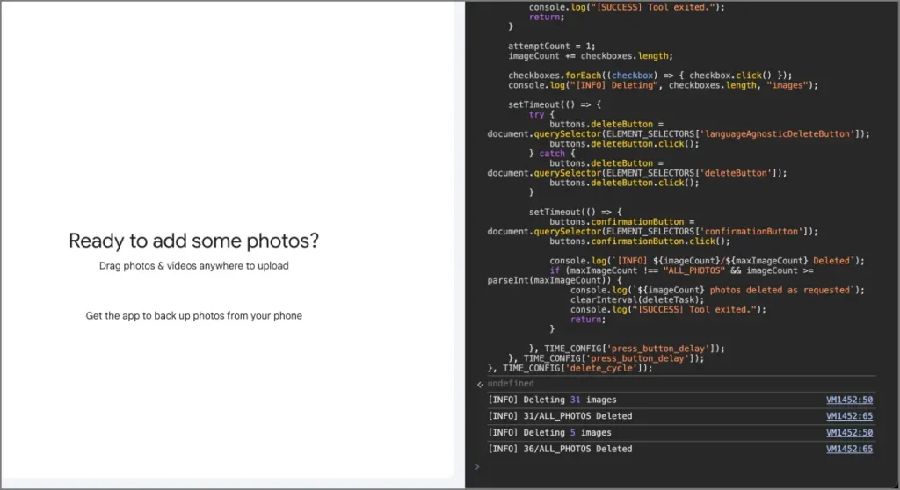Select log message '[INFO] 31/ALL_PHOTOS Deleted'
Image resolution: width=900 pixels, height=490 pixels.
click(x=560, y=416)
